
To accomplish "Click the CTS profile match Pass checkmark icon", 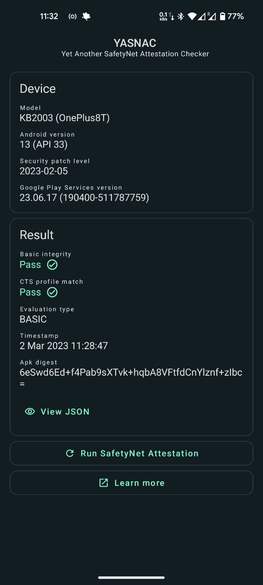I will (53, 292).
